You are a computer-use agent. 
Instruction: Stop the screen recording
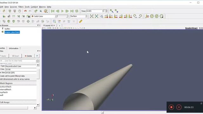click(x=171, y=107)
